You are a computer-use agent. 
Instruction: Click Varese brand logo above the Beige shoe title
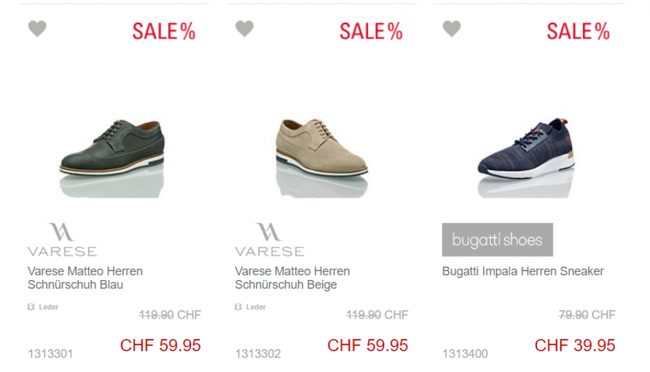pos(269,240)
